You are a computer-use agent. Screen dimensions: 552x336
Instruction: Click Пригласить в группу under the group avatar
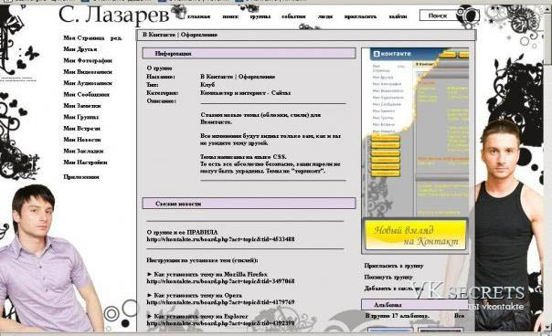(394, 266)
